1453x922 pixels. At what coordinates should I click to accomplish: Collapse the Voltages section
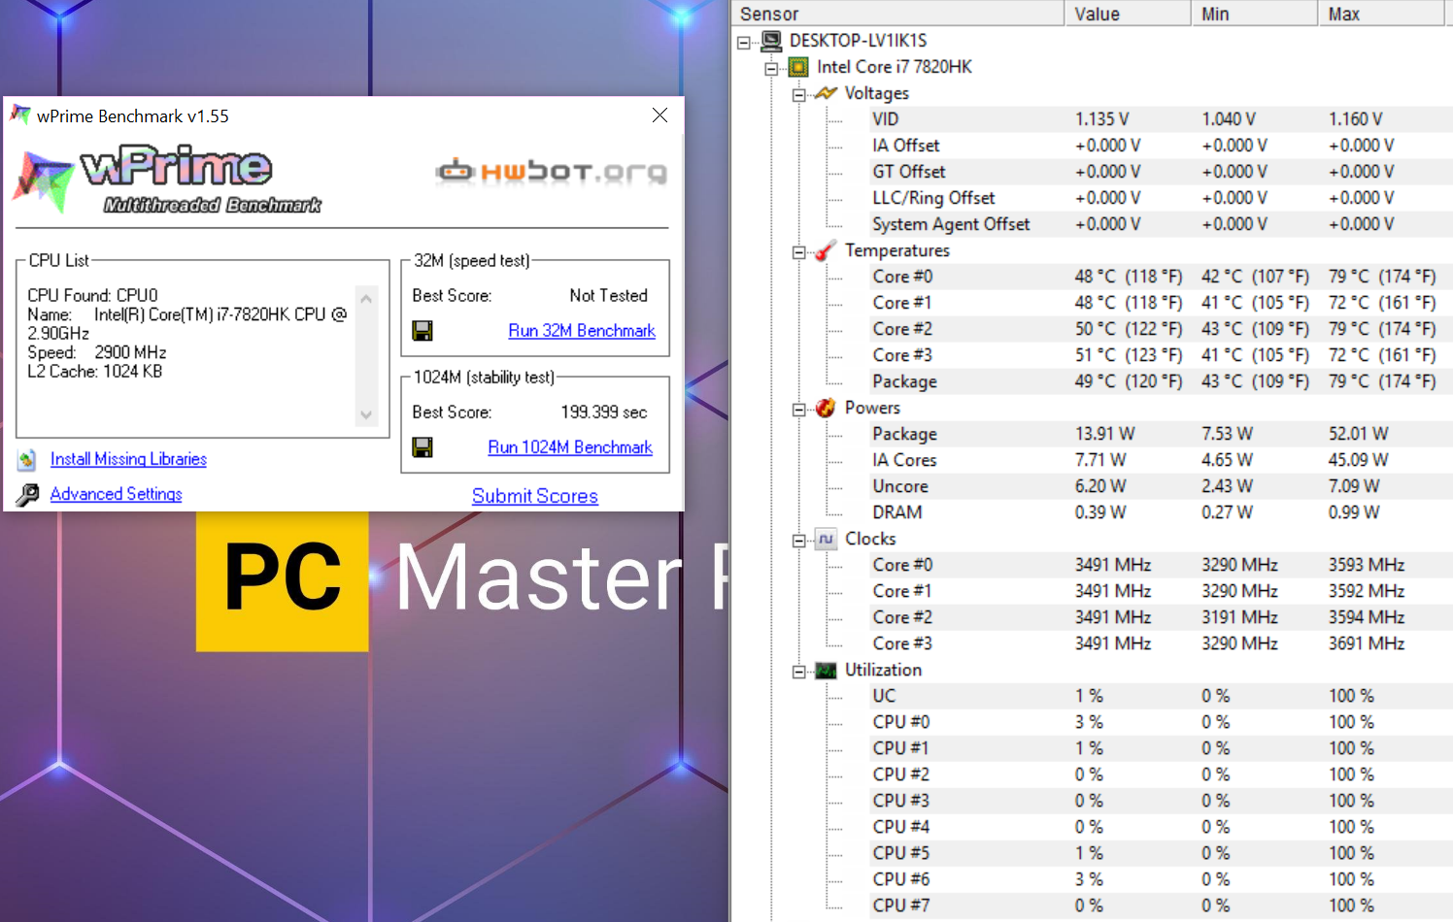click(x=798, y=94)
